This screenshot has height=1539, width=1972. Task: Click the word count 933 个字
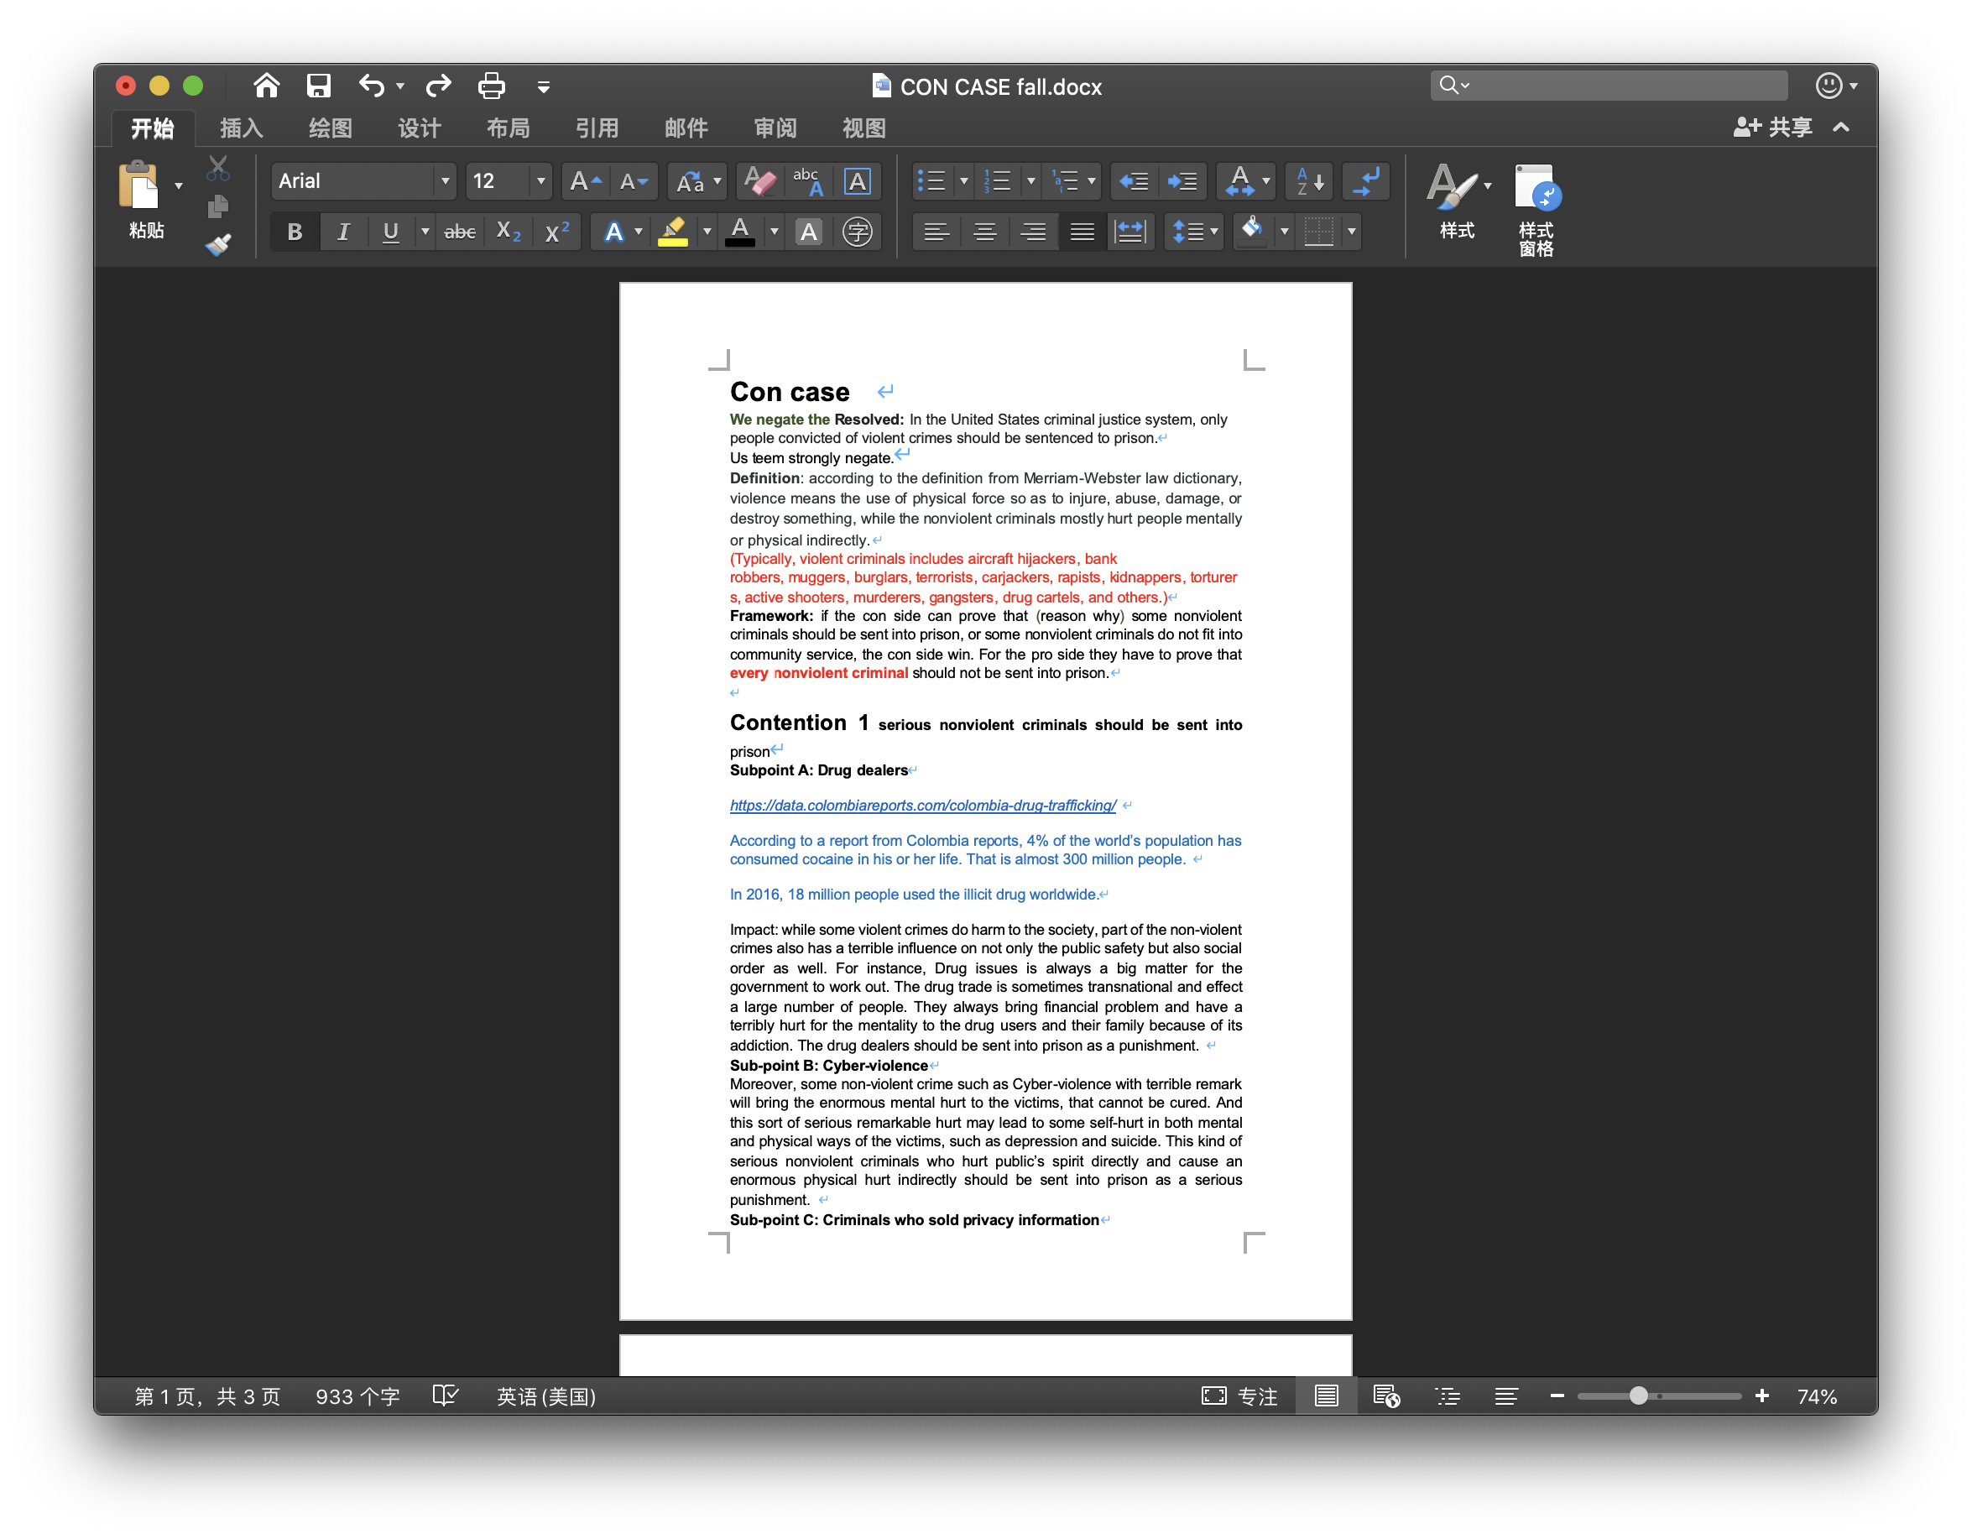coord(357,1396)
